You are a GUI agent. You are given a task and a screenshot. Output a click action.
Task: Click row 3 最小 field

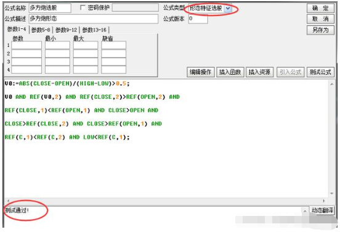tap(57, 62)
